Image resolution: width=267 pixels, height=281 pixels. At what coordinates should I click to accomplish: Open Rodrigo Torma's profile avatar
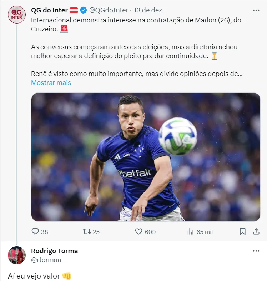pos(17,255)
